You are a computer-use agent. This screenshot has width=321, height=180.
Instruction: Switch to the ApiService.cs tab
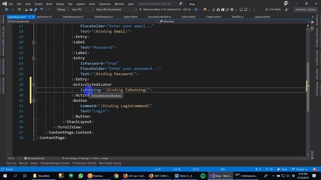coord(44,16)
